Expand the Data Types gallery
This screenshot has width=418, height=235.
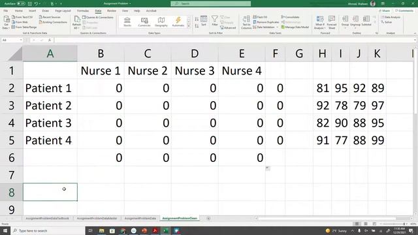(189, 26)
